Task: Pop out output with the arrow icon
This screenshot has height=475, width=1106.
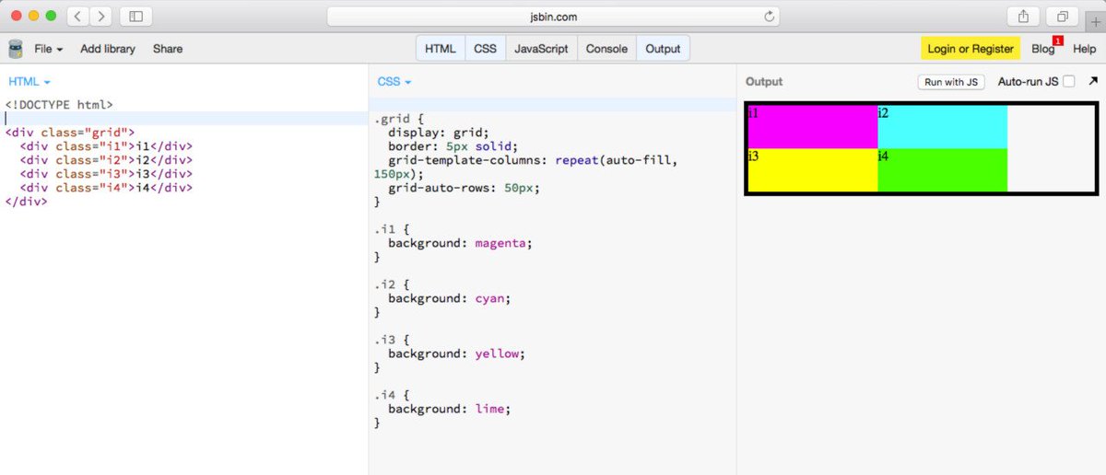Action: coord(1093,81)
